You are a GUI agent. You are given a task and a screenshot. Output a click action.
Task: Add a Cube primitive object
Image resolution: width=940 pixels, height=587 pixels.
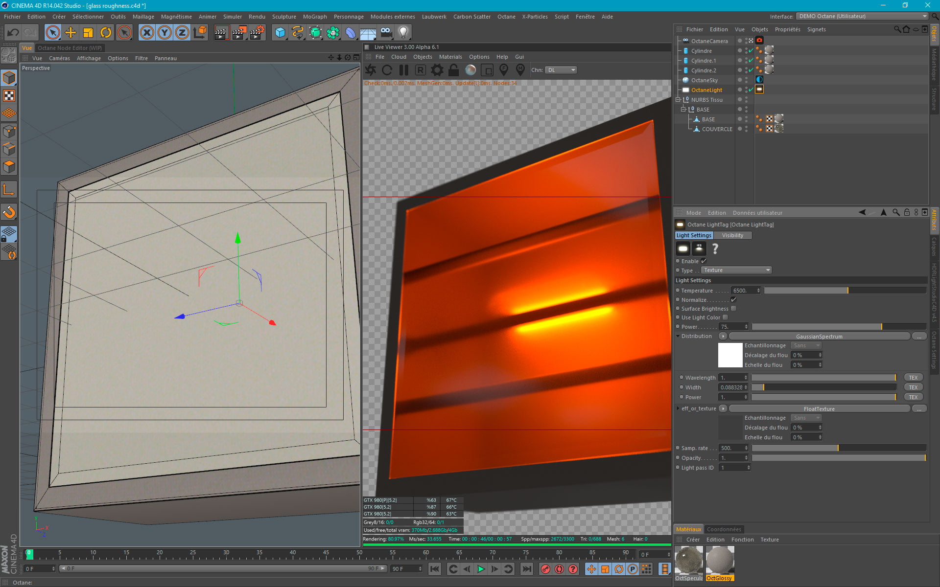tap(280, 33)
